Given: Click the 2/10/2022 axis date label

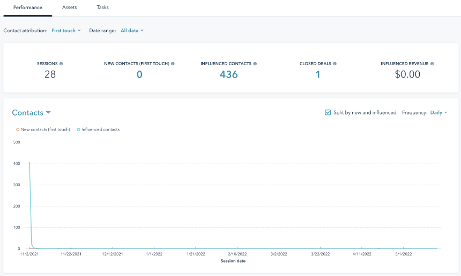Looking at the screenshot, I should (237, 254).
